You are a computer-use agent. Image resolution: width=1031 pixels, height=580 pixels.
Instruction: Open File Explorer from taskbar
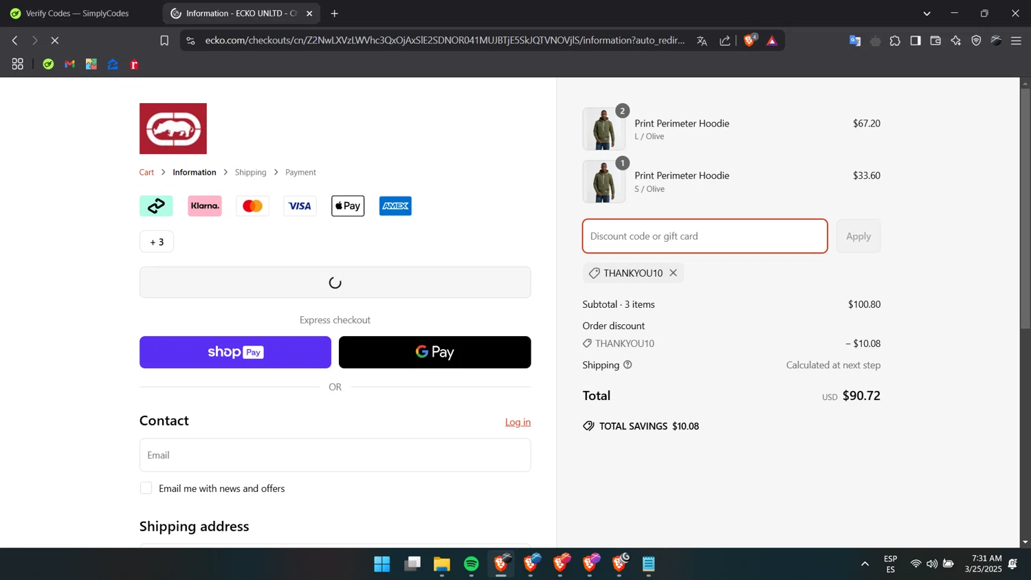(441, 564)
